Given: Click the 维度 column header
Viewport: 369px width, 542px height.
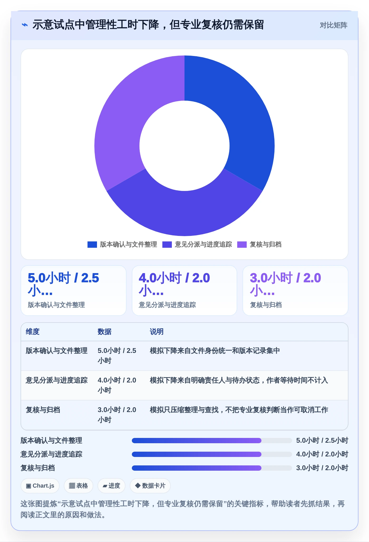Looking at the screenshot, I should coord(33,332).
